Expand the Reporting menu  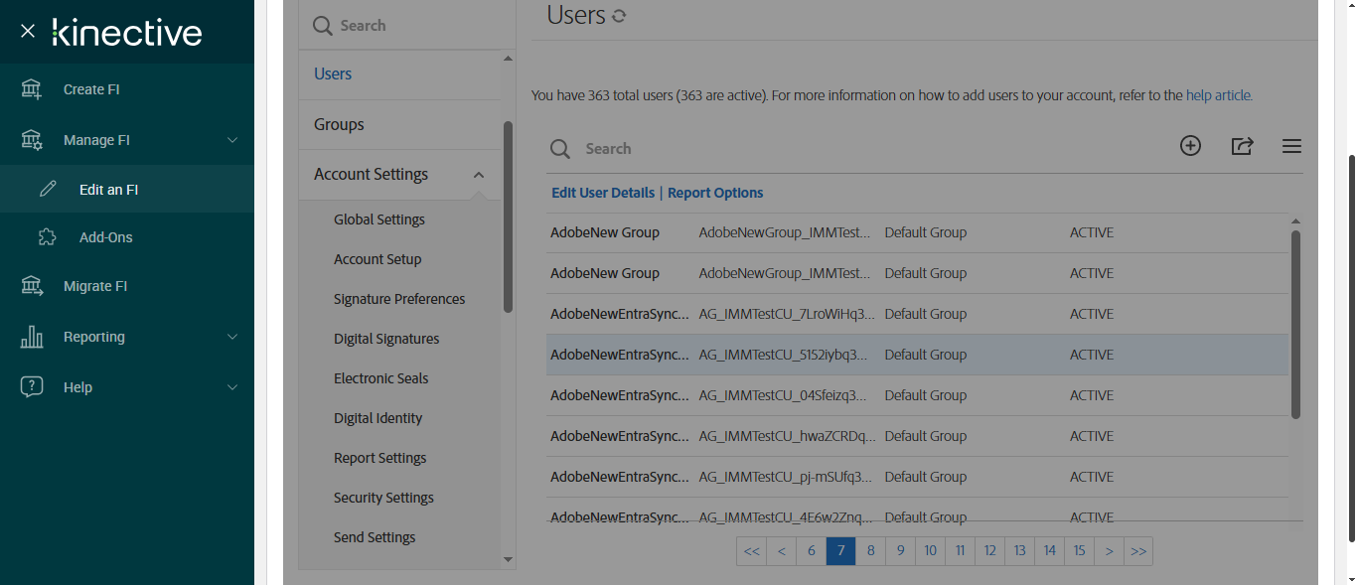click(x=232, y=337)
